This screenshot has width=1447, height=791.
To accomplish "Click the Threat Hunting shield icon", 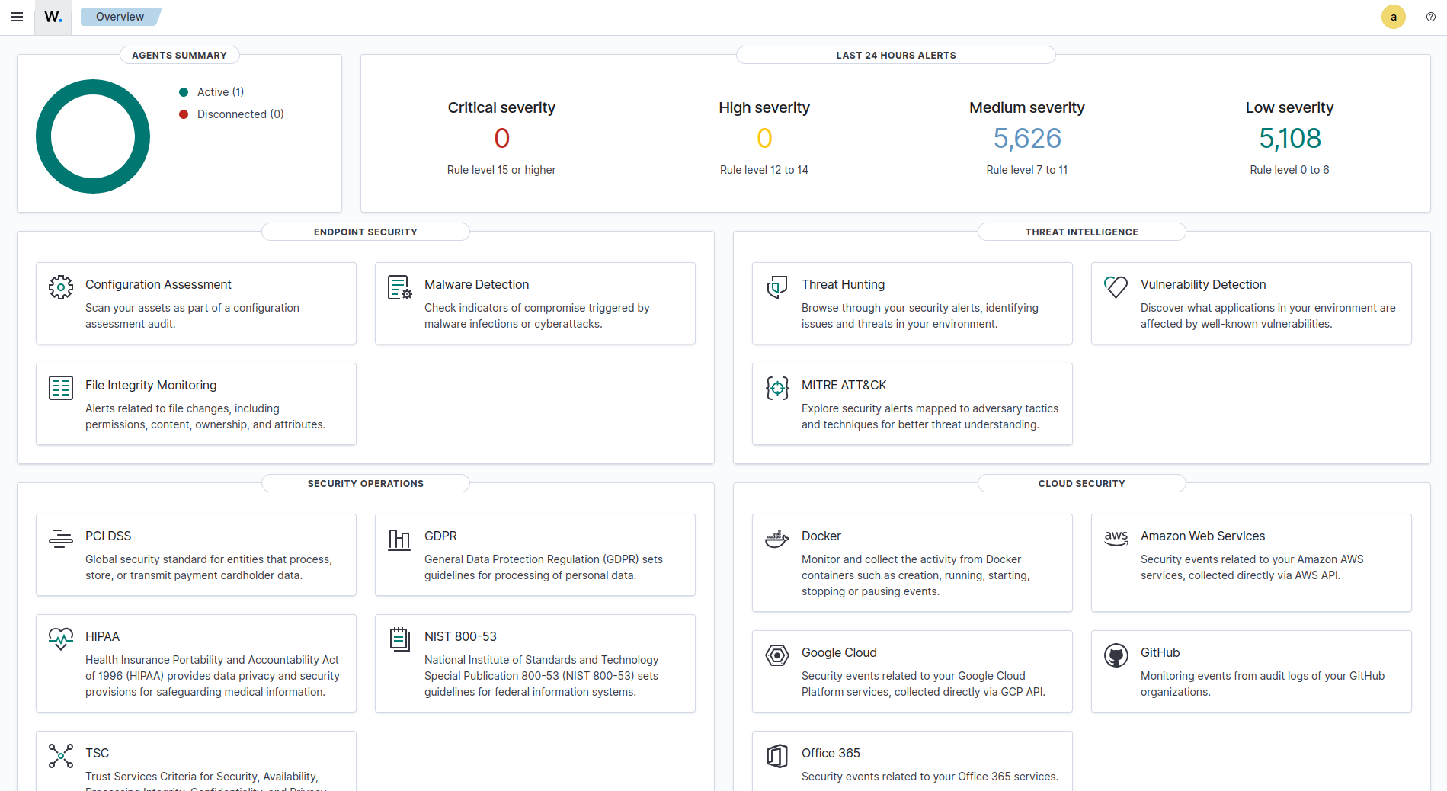I will [x=776, y=287].
